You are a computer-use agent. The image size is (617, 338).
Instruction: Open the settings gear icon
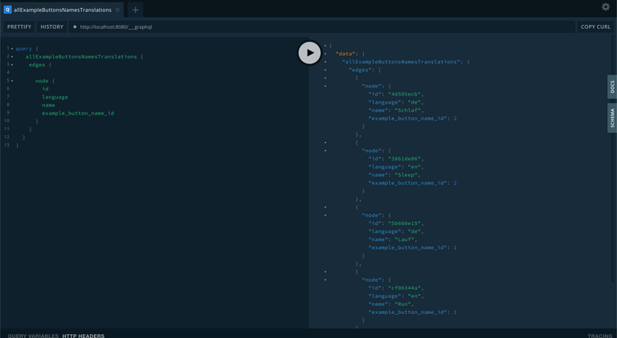point(606,7)
